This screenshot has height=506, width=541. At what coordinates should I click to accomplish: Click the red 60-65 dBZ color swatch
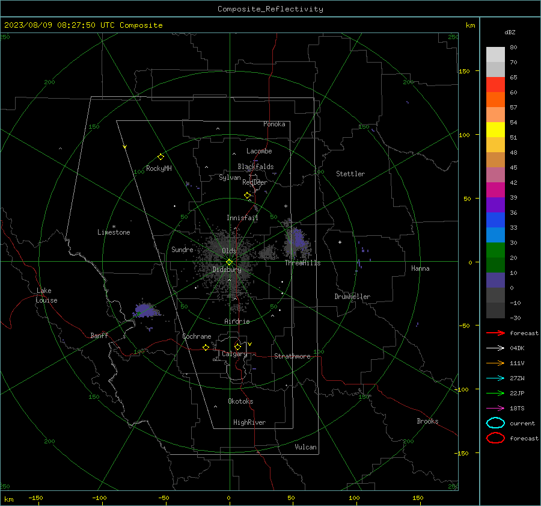pos(495,85)
